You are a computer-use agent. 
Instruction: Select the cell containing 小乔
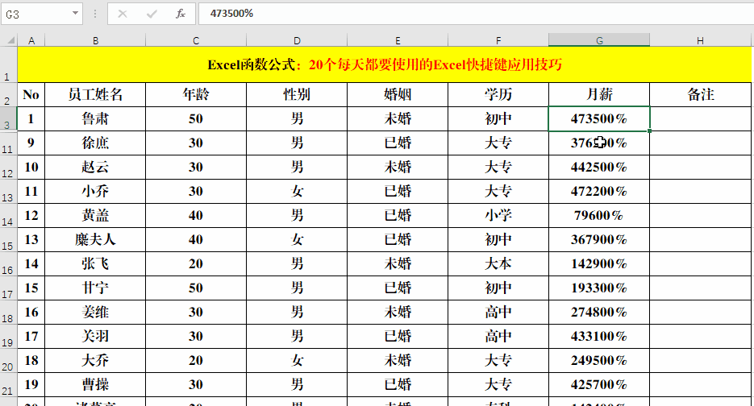(95, 191)
